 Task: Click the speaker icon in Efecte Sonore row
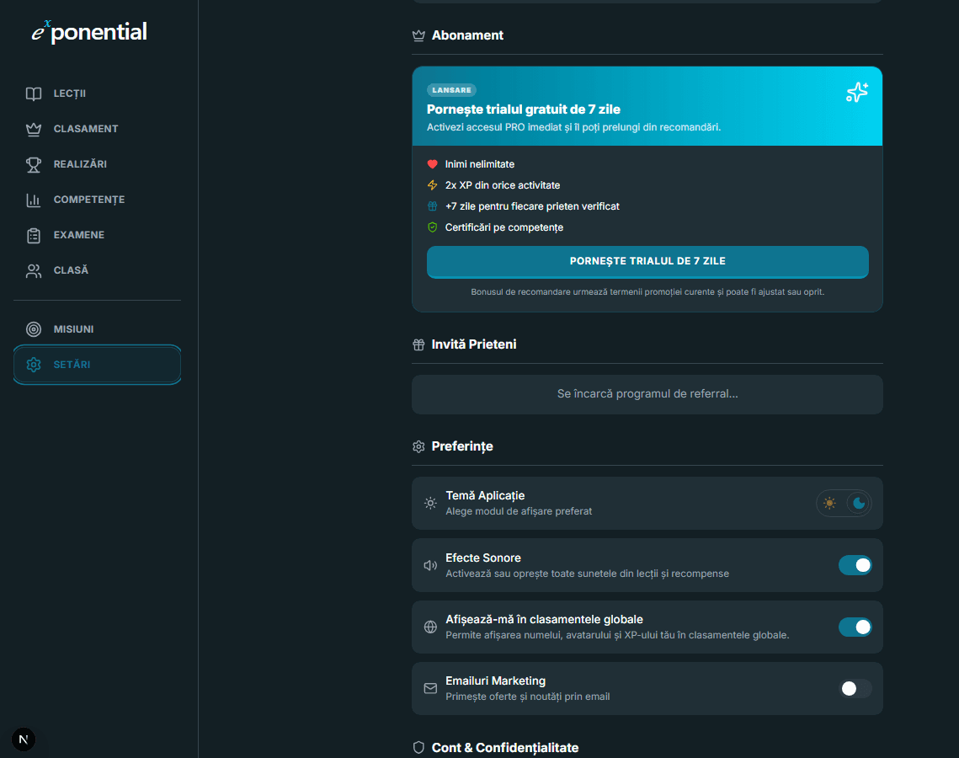(430, 565)
